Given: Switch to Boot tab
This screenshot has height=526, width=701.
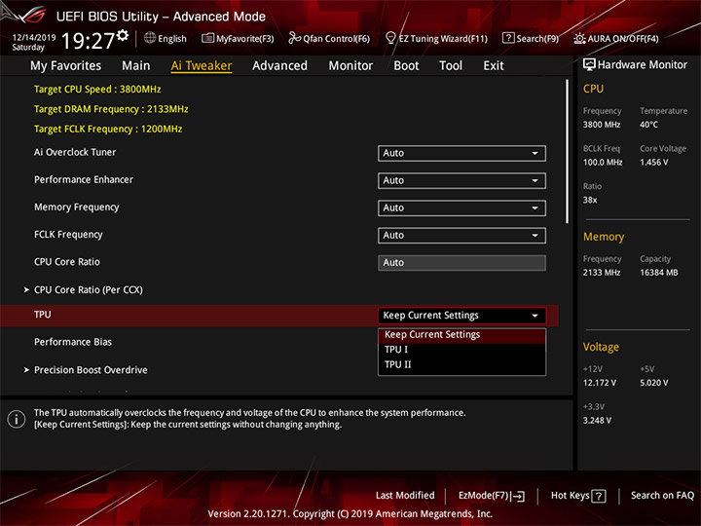Looking at the screenshot, I should click(406, 66).
